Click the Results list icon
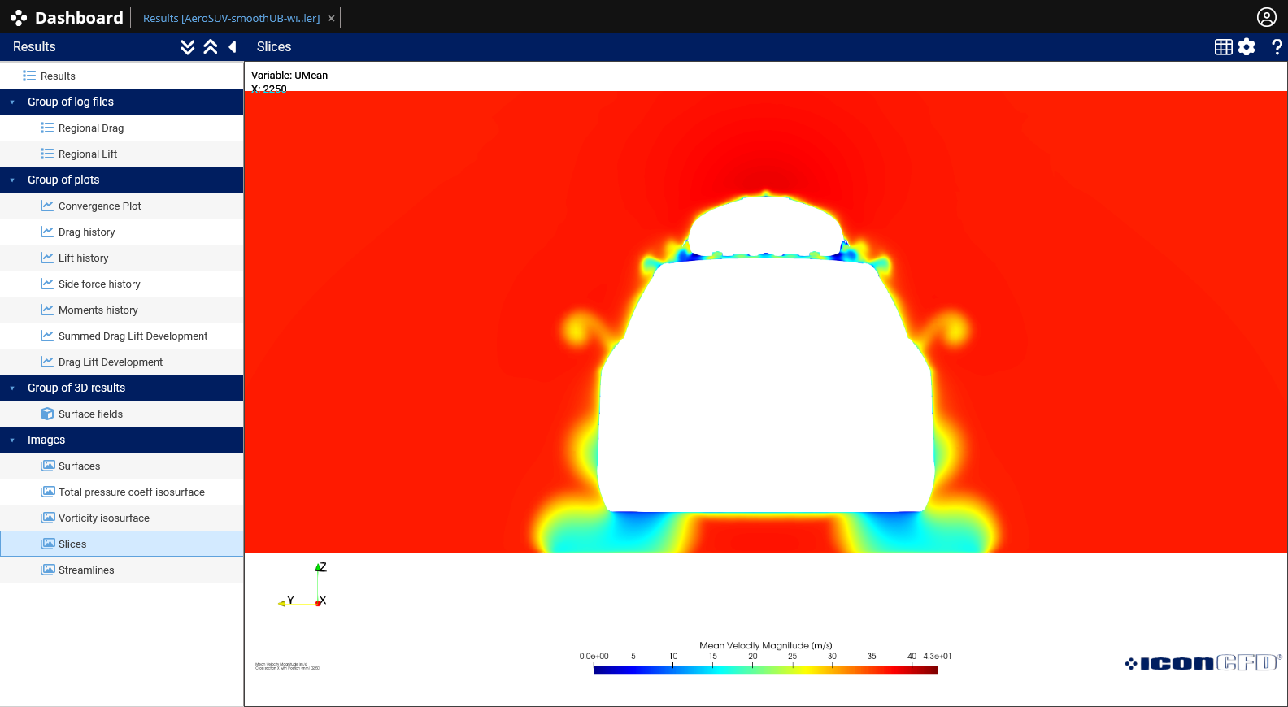The width and height of the screenshot is (1288, 707). tap(29, 76)
